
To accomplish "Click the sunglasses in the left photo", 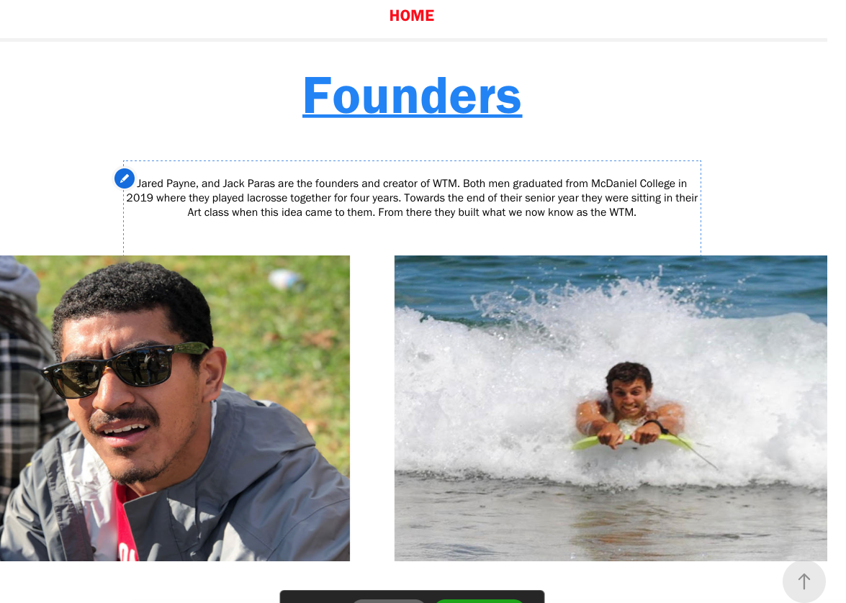I will (x=125, y=368).
